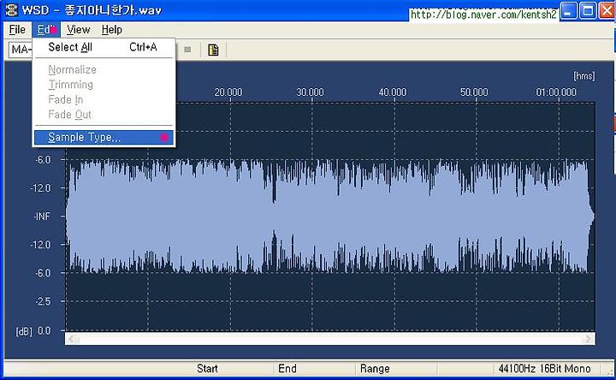This screenshot has height=380, width=616.
Task: Maximize the WSD window
Action: (588, 10)
